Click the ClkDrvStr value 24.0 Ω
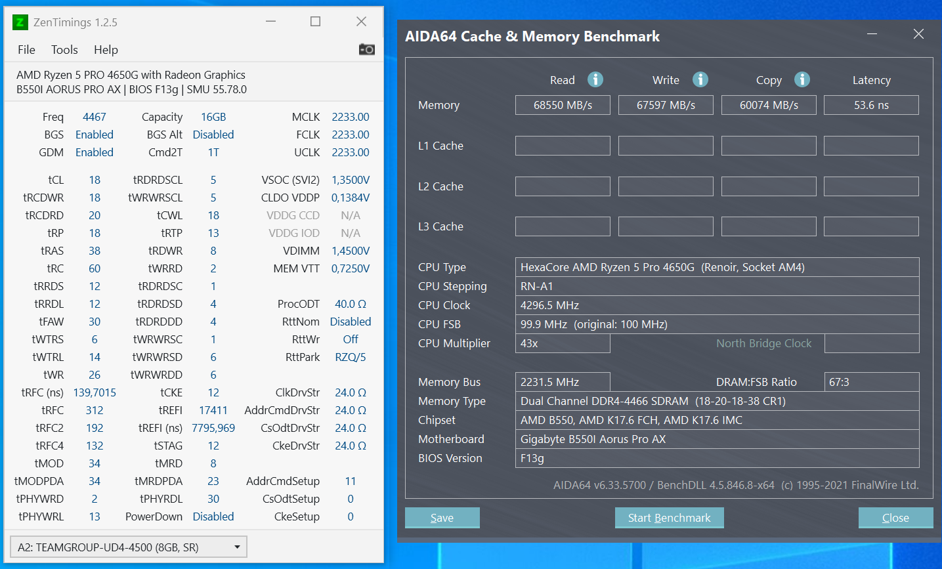The image size is (942, 569). click(351, 392)
